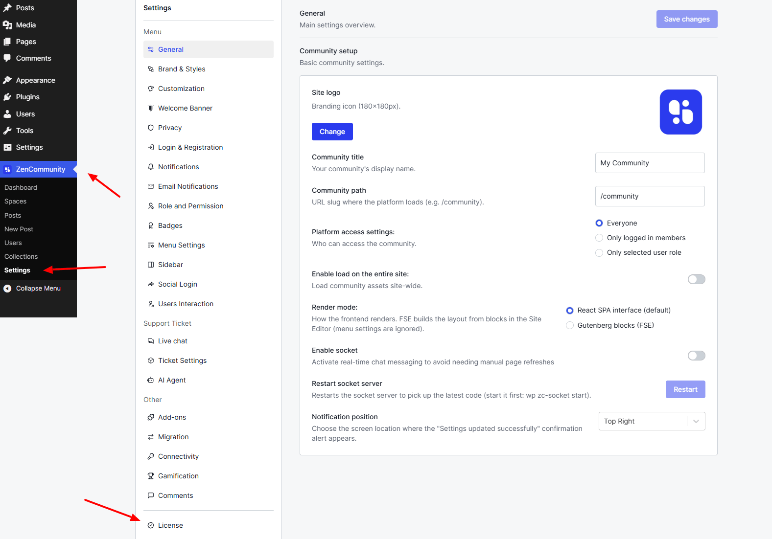772x539 pixels.
Task: Click the License check icon
Action: coord(151,525)
